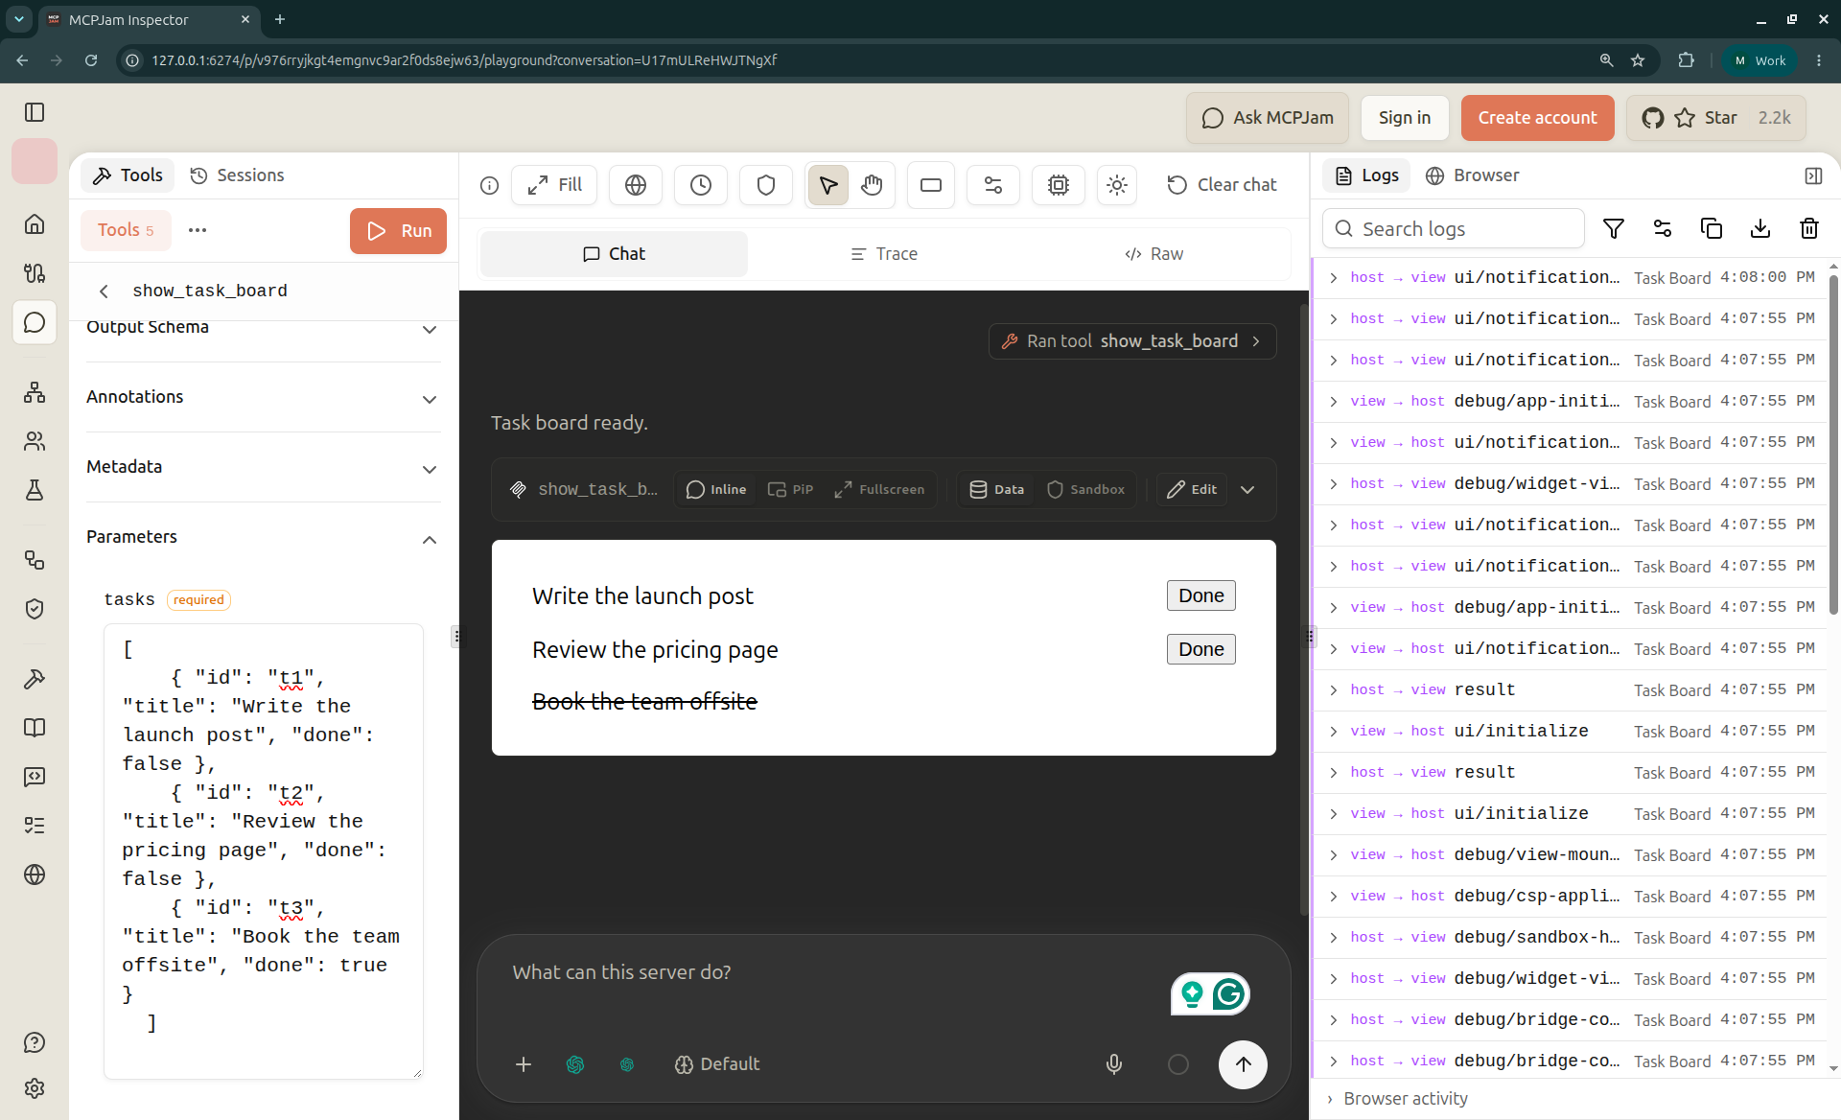Copy logs with the copy icon

pyautogui.click(x=1712, y=228)
